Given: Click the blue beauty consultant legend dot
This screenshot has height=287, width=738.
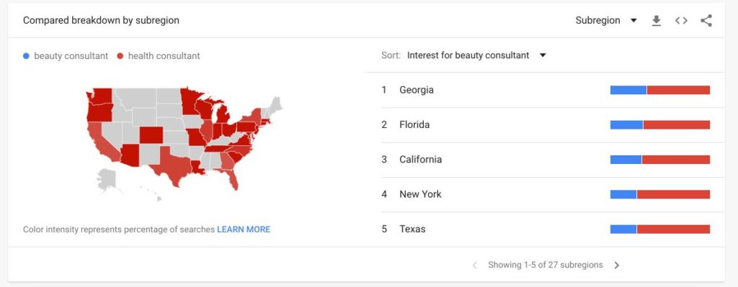Looking at the screenshot, I should coord(26,56).
